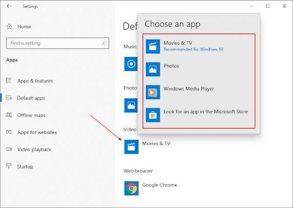Click the Google Chrome icon
This screenshot has width=293, height=208.
point(131,188)
